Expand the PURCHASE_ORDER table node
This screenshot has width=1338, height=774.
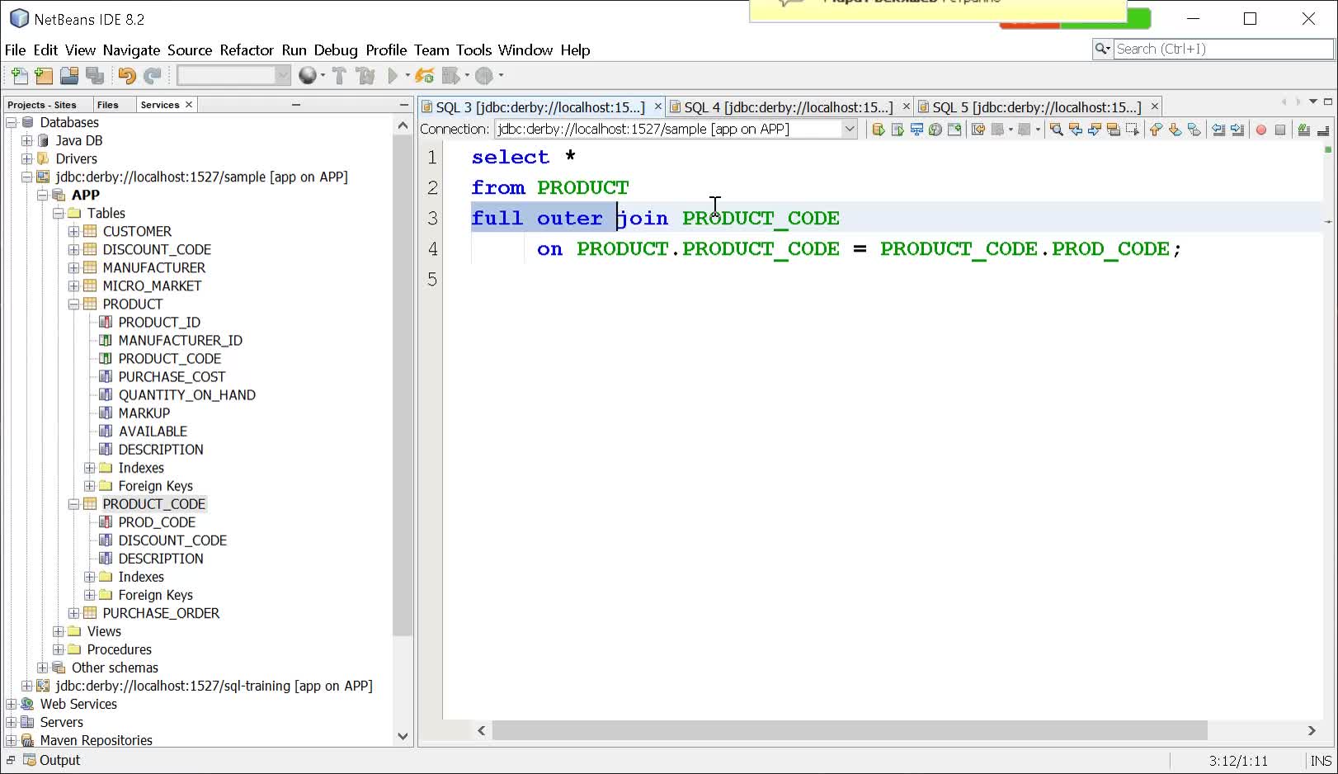pos(73,613)
